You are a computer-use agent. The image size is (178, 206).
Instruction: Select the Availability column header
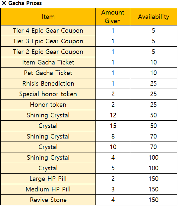coord(153,17)
